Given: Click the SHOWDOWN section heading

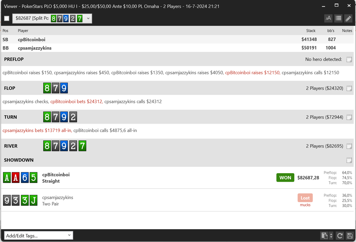Looking at the screenshot, I should pyautogui.click(x=19, y=160).
